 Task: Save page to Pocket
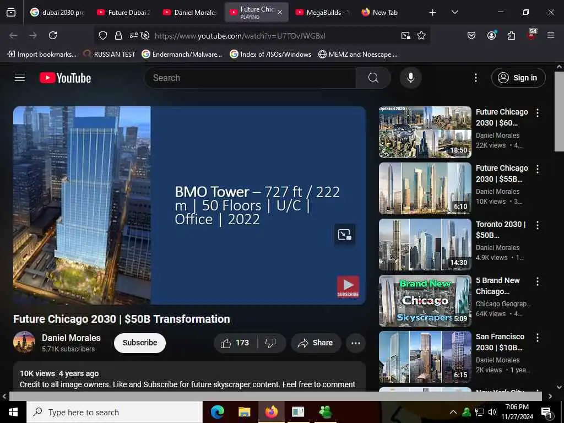(x=471, y=35)
